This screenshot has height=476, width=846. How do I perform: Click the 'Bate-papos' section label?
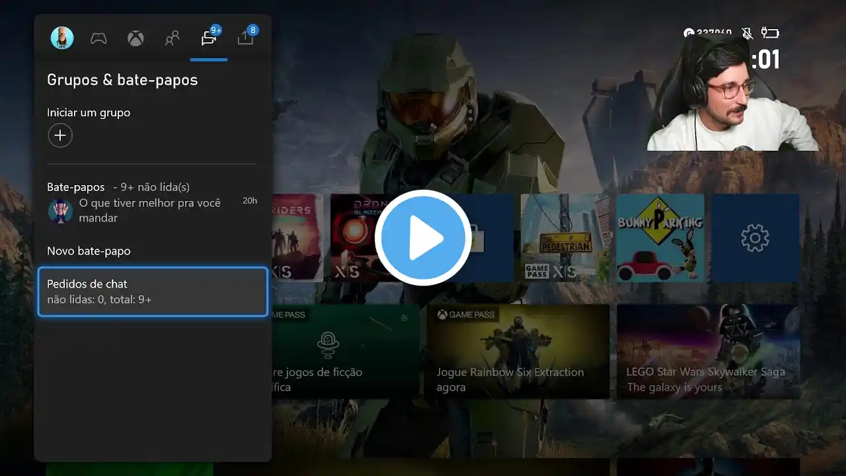pyautogui.click(x=75, y=187)
